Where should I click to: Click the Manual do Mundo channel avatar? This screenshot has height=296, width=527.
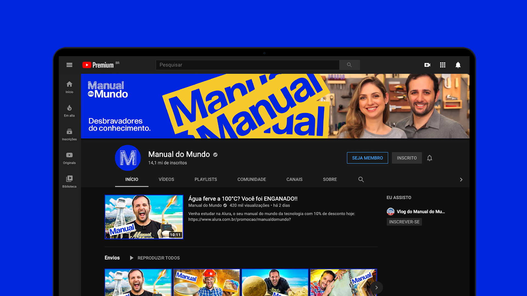(128, 158)
